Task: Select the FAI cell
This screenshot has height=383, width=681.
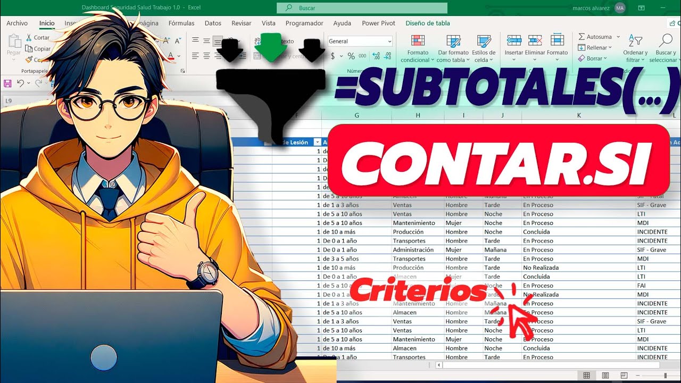Action: [x=658, y=286]
